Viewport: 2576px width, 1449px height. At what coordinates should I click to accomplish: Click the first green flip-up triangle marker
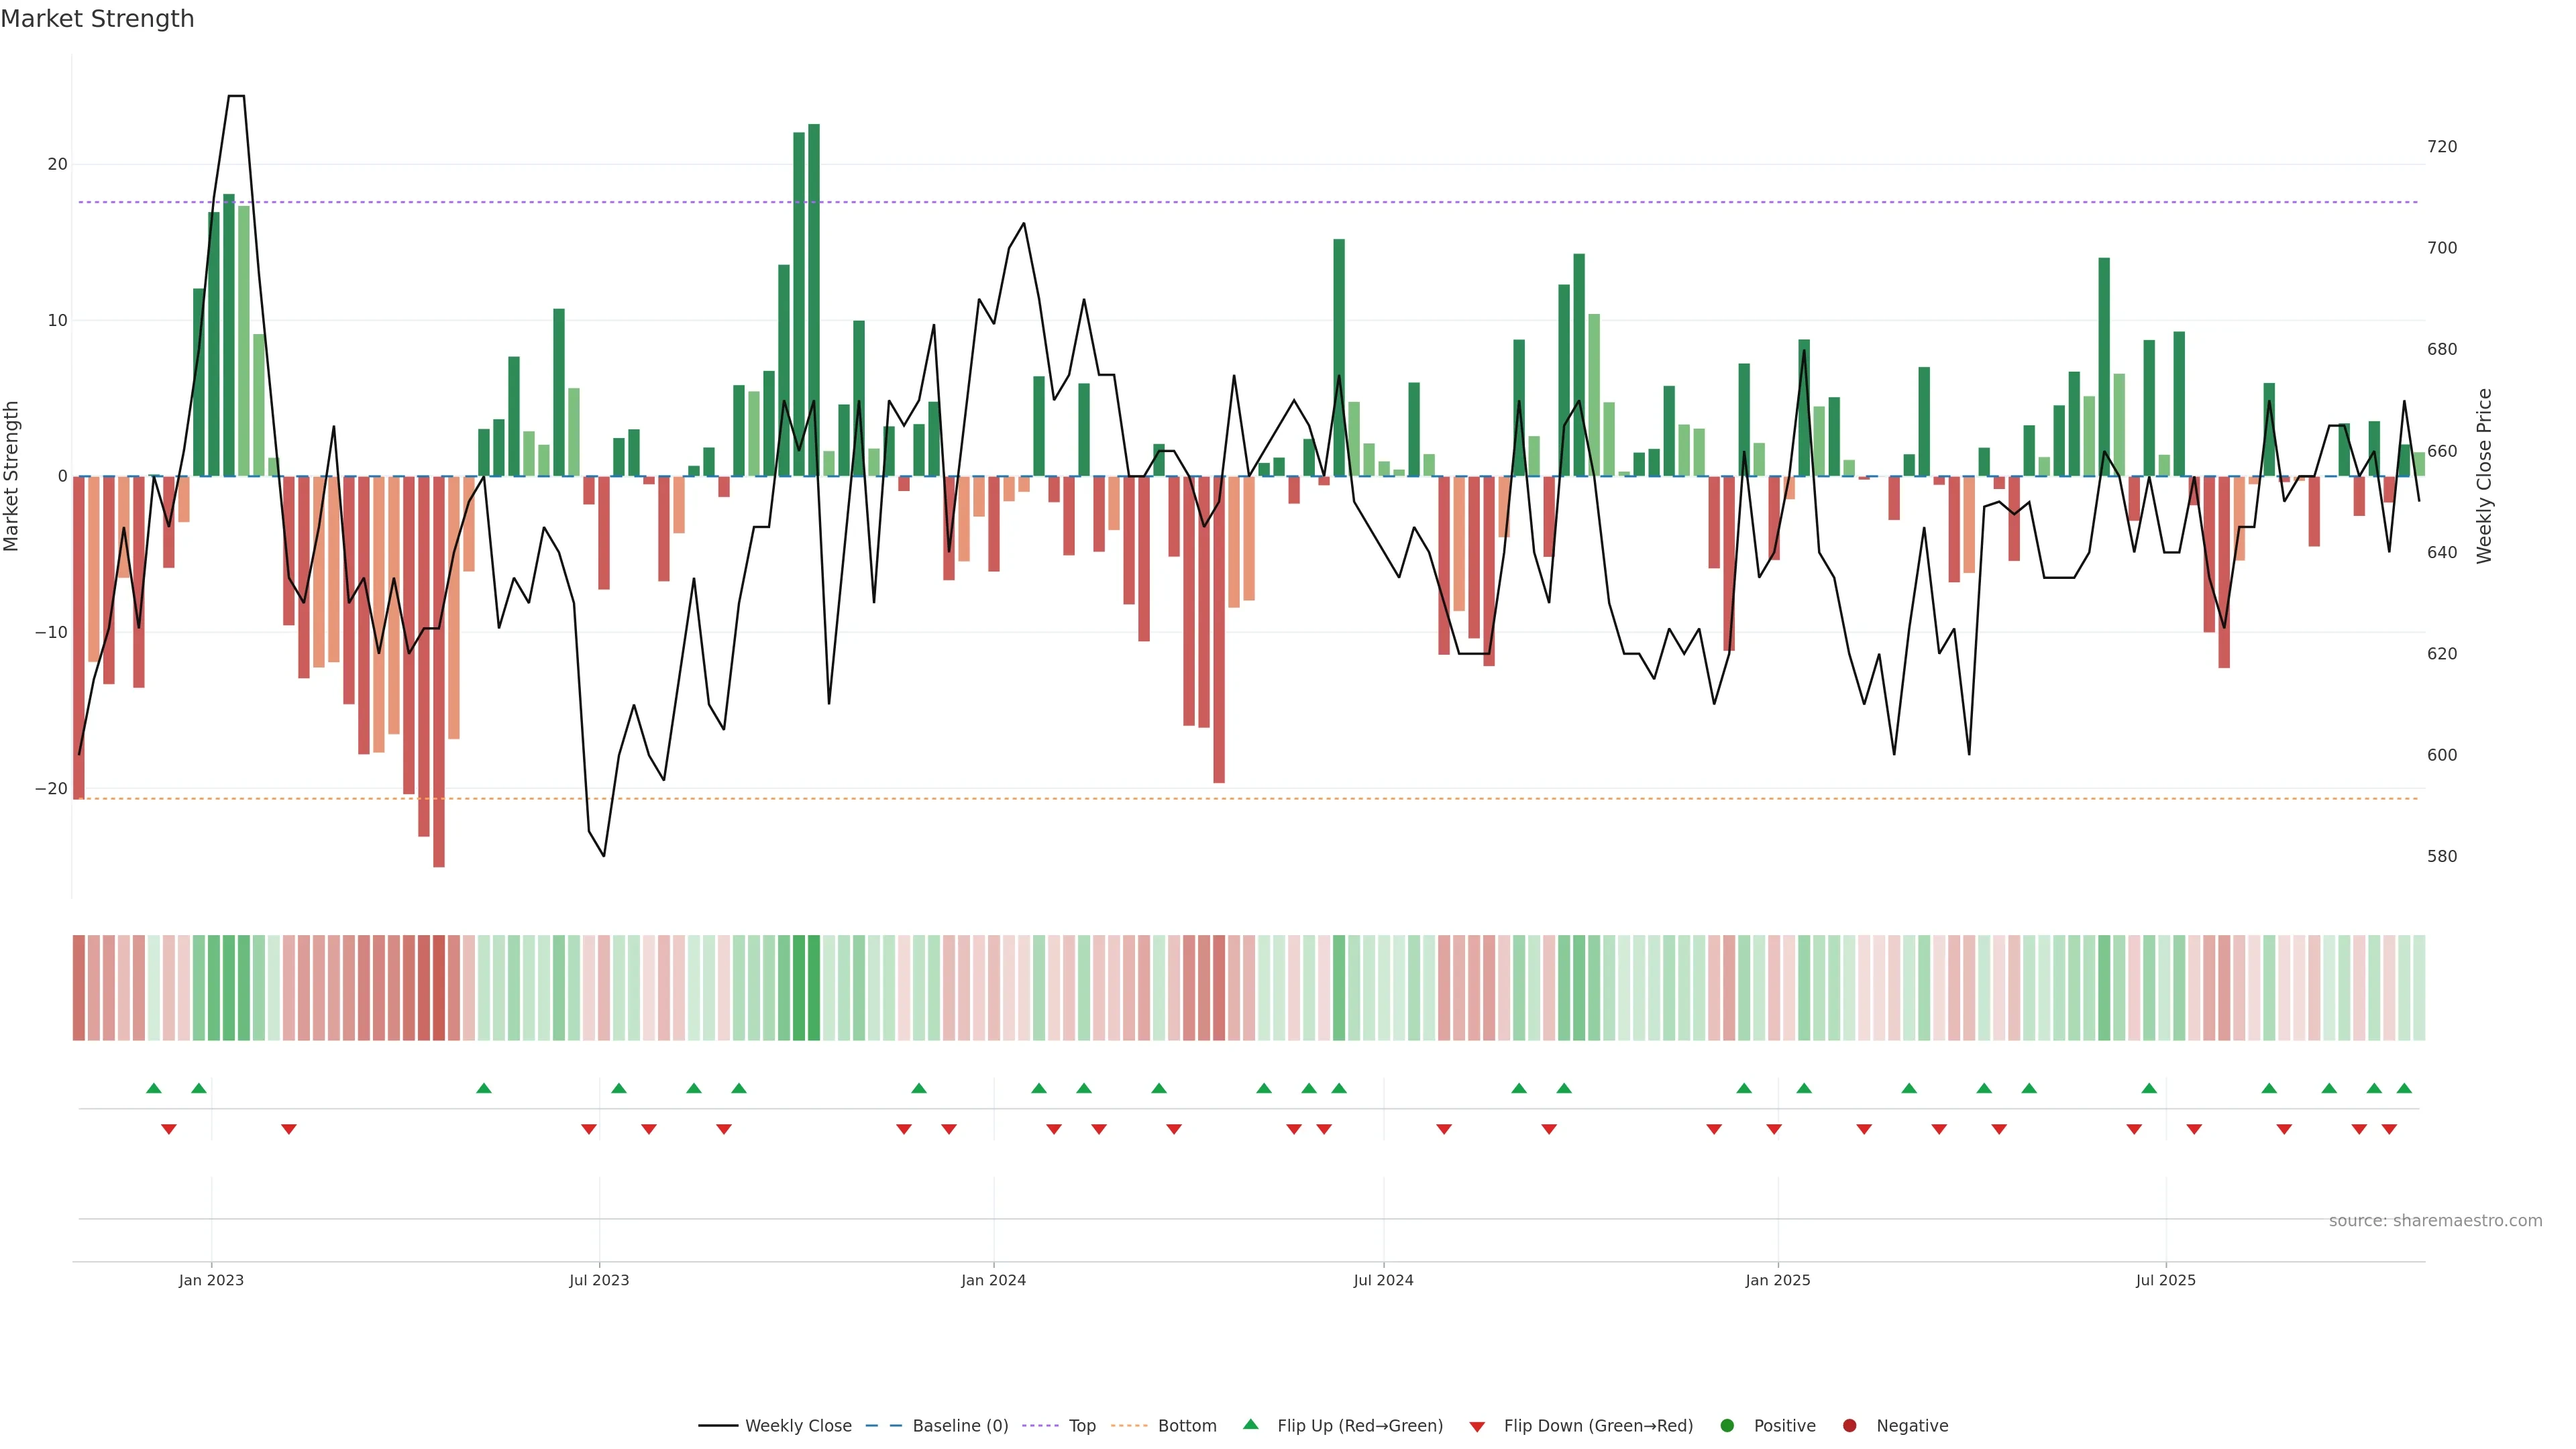(x=154, y=1088)
